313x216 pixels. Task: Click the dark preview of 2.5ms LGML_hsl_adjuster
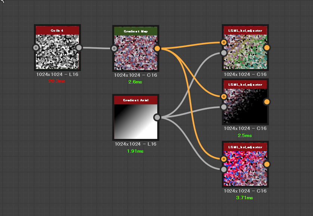tap(245, 106)
